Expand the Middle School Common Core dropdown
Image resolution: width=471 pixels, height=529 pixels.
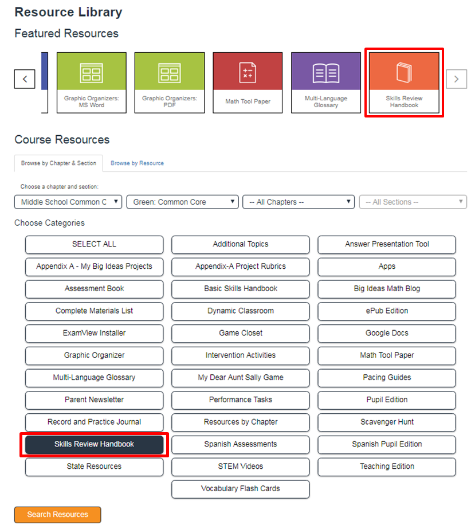(x=68, y=202)
